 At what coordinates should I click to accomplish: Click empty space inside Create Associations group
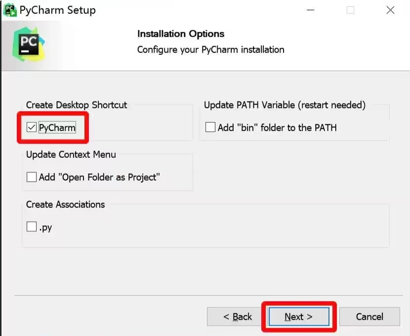[222, 230]
